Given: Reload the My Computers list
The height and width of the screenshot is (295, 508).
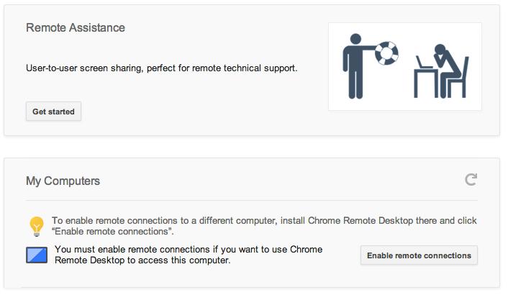Looking at the screenshot, I should pyautogui.click(x=471, y=180).
